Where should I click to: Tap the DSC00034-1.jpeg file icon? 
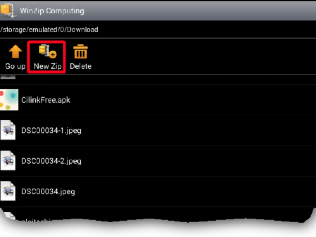pyautogui.click(x=8, y=130)
